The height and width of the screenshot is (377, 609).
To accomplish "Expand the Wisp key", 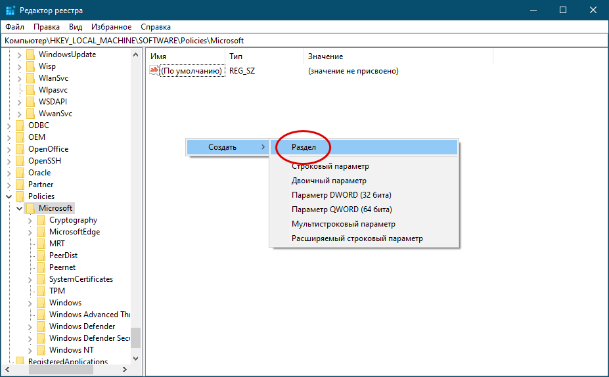I will 20,67.
